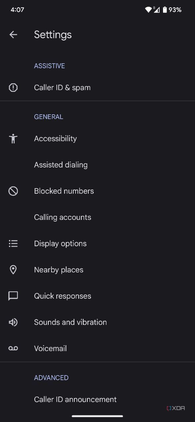Click the ADVANCED section header
The image size is (195, 422).
click(x=51, y=377)
